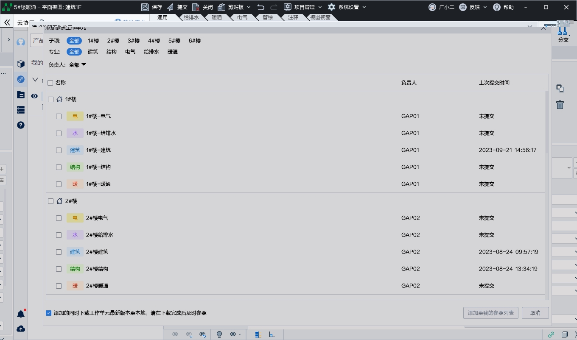Open the 项目管理 dropdown menu
The height and width of the screenshot is (340, 577).
click(x=303, y=7)
